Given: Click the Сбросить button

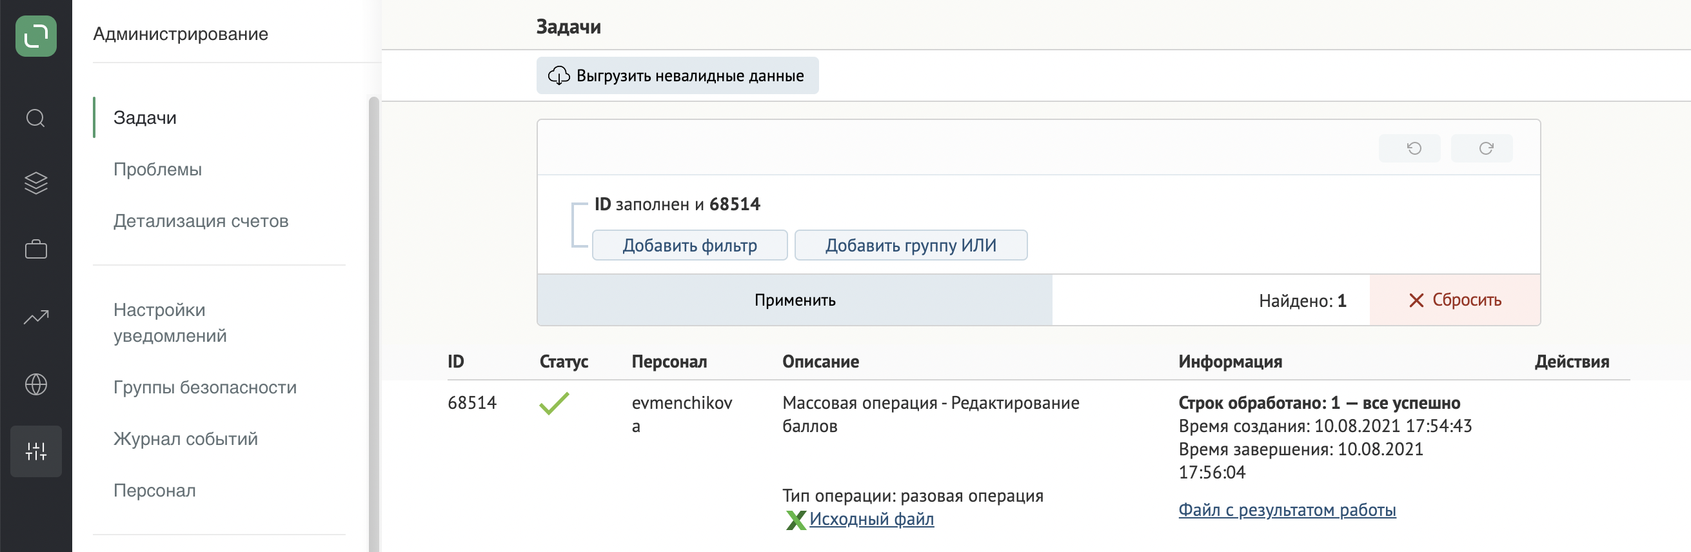Looking at the screenshot, I should [1455, 300].
